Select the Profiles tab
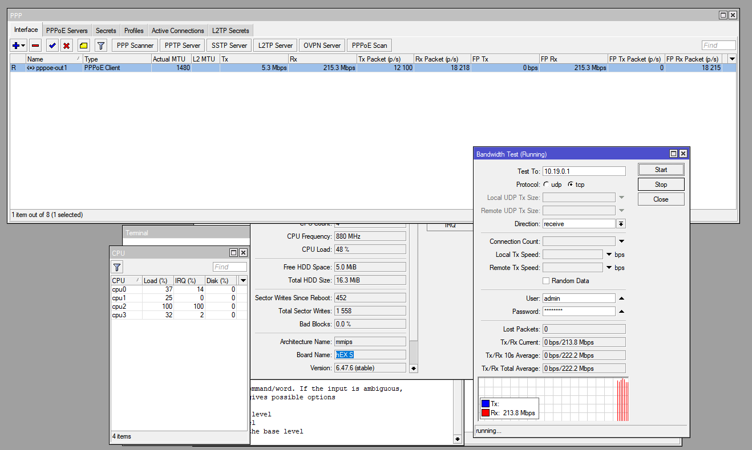The width and height of the screenshot is (752, 450). tap(134, 31)
